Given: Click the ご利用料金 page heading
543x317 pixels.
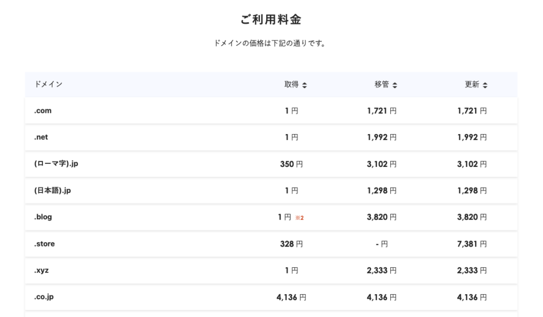Looking at the screenshot, I should (271, 20).
